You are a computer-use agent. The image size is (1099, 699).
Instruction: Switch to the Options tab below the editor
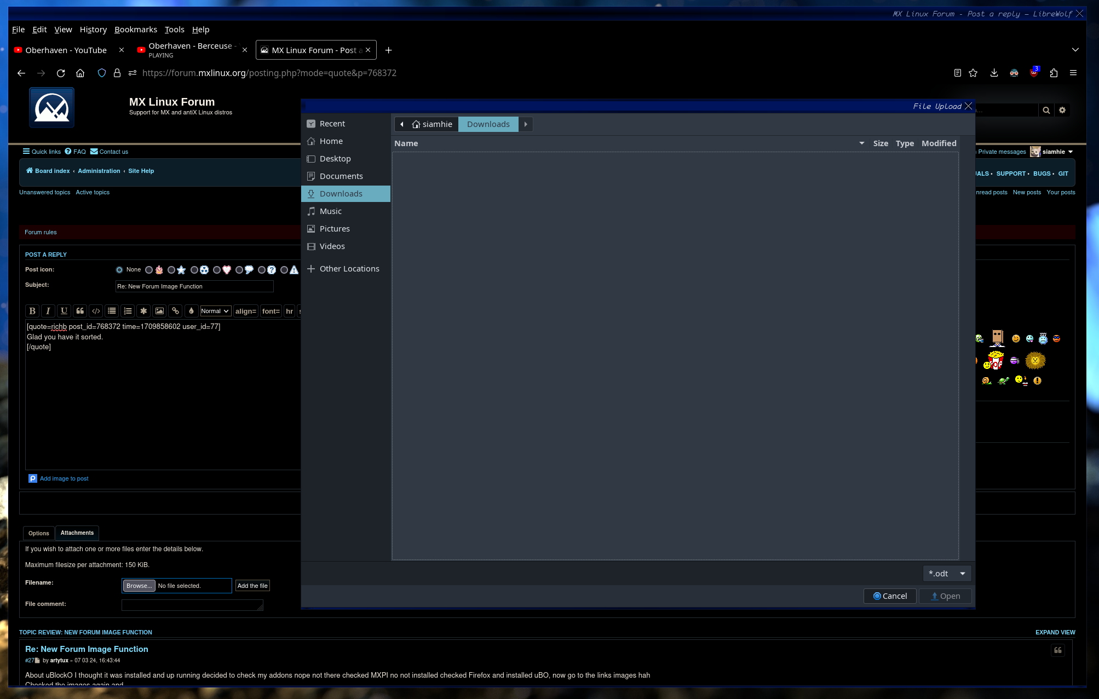39,533
